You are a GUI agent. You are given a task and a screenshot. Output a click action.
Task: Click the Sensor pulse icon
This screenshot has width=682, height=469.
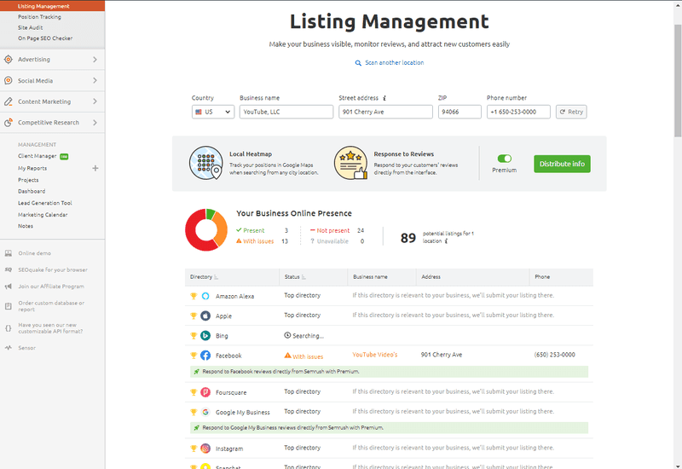[x=9, y=348]
